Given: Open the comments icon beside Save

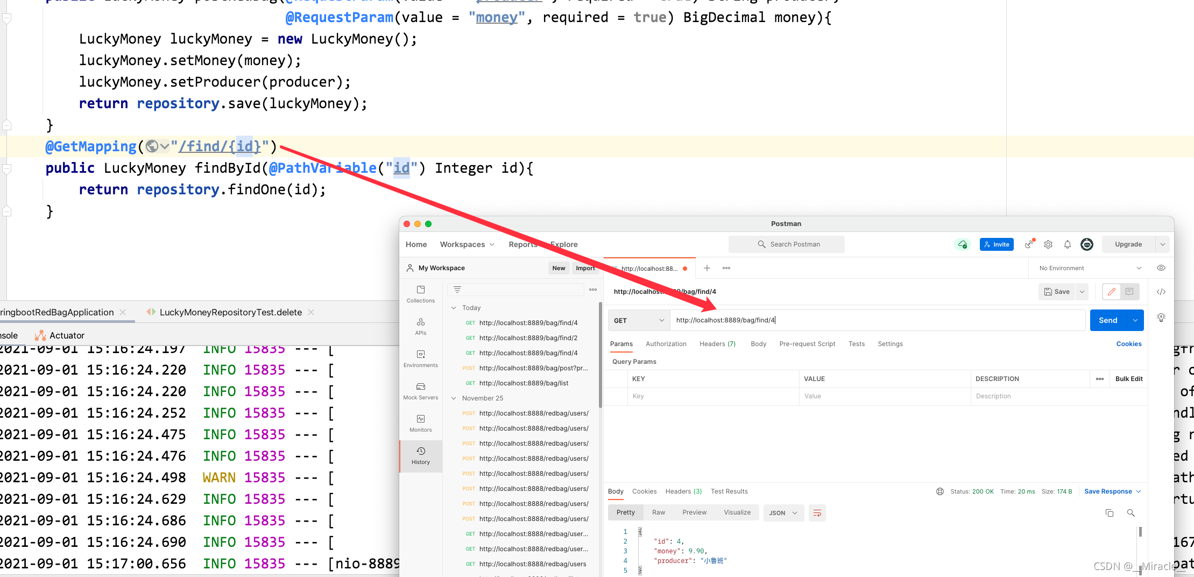Looking at the screenshot, I should tap(1129, 292).
